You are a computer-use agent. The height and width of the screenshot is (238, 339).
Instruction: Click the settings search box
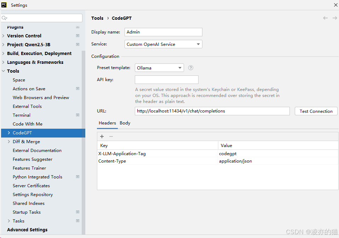(42, 18)
